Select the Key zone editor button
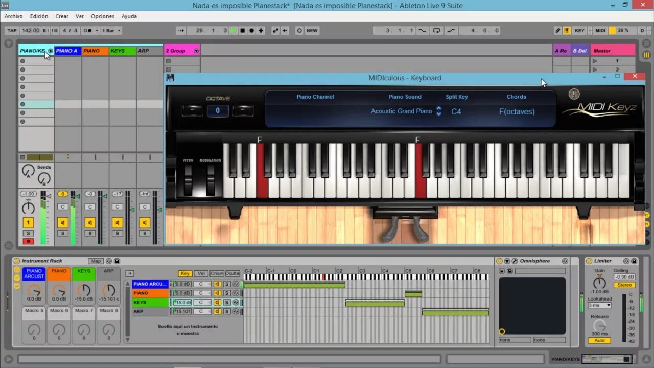The image size is (654, 368). [185, 273]
